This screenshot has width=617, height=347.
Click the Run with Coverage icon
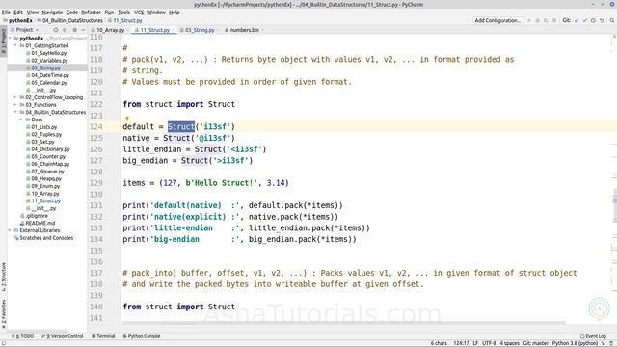(546, 20)
